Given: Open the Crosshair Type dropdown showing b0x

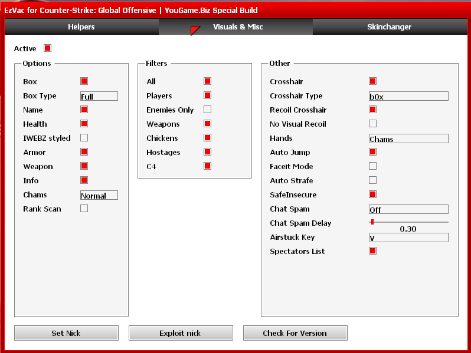Looking at the screenshot, I should (408, 96).
